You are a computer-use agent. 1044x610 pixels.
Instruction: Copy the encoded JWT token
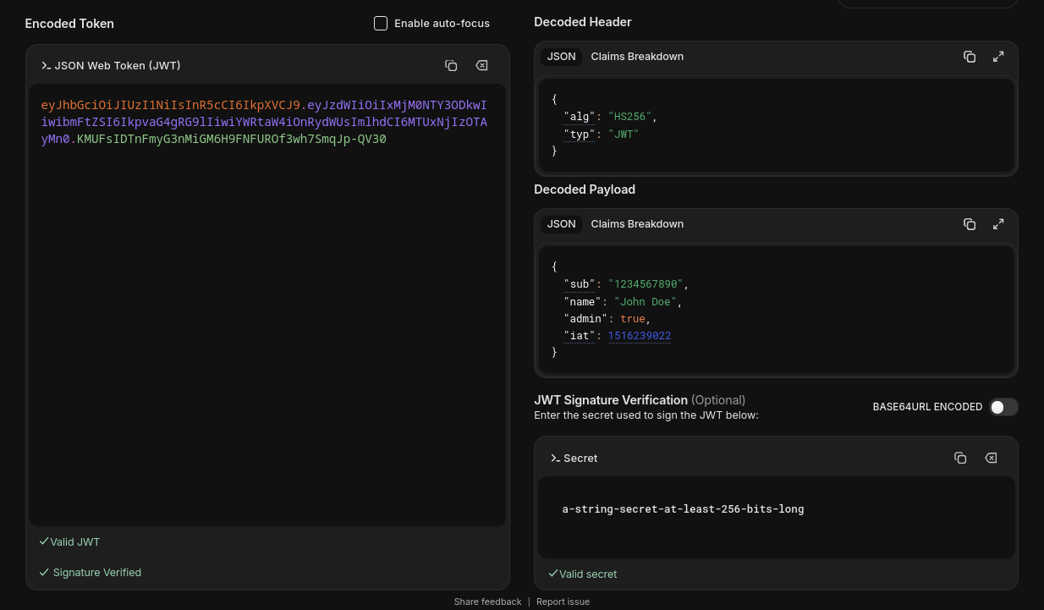(x=451, y=66)
